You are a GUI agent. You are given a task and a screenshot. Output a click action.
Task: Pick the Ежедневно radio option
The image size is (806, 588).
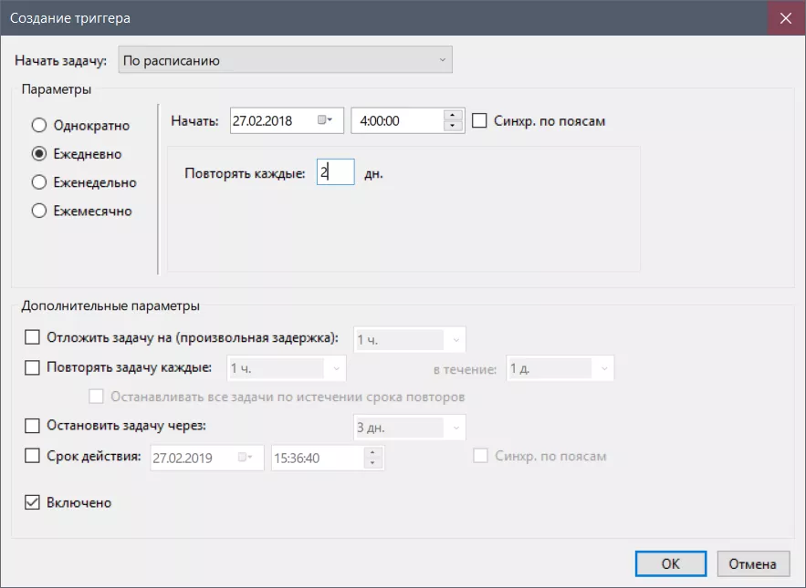[x=39, y=154]
